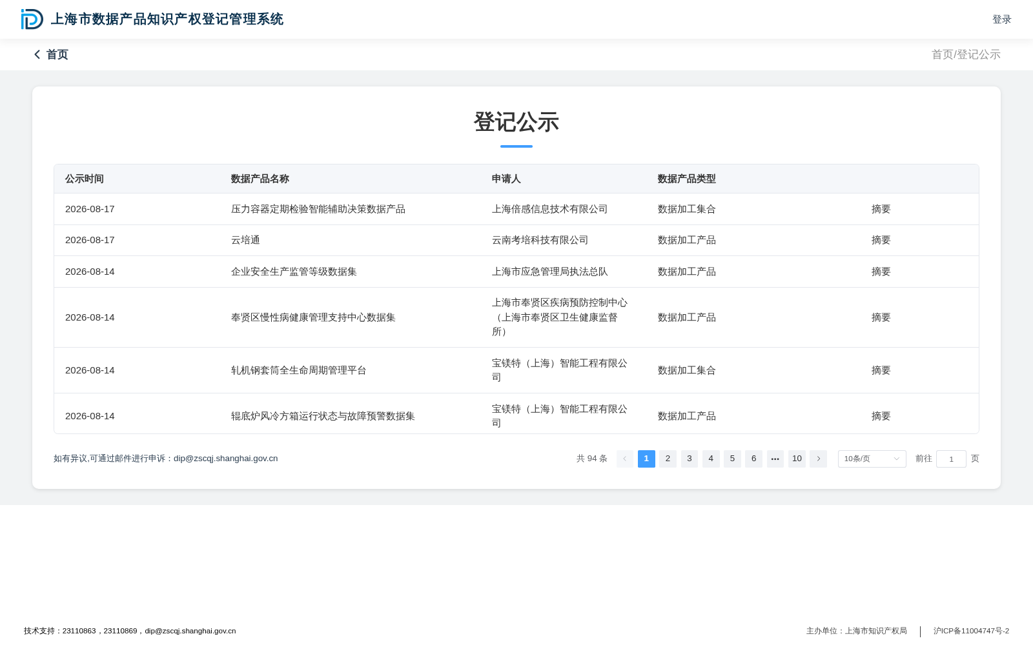Click the 数据产品名称 column header
The height and width of the screenshot is (645, 1033).
(260, 179)
